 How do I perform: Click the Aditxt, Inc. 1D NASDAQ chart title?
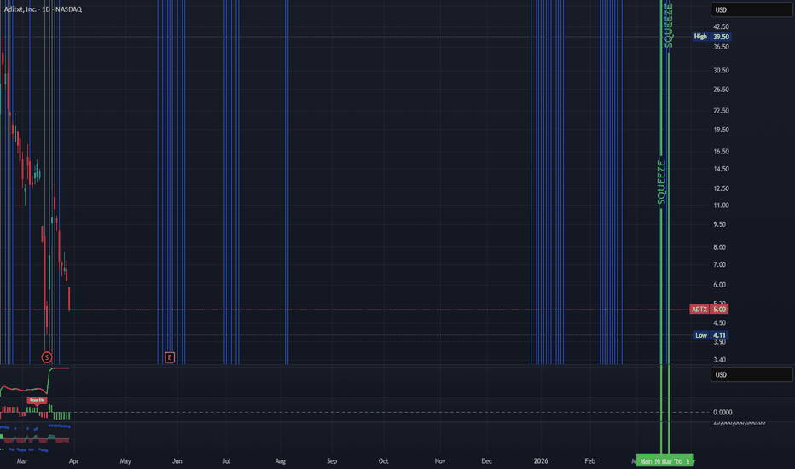pyautogui.click(x=44, y=9)
